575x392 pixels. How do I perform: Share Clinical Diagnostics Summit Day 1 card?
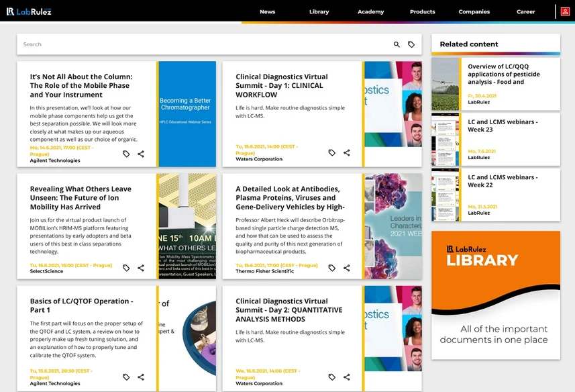[x=346, y=152]
